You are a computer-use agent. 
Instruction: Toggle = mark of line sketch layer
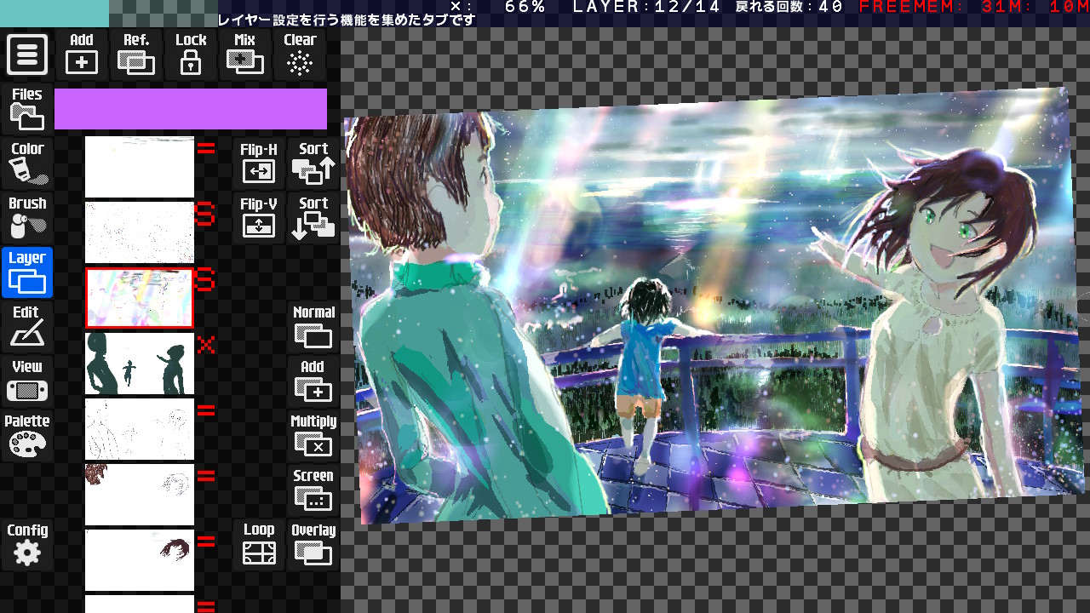coord(205,410)
